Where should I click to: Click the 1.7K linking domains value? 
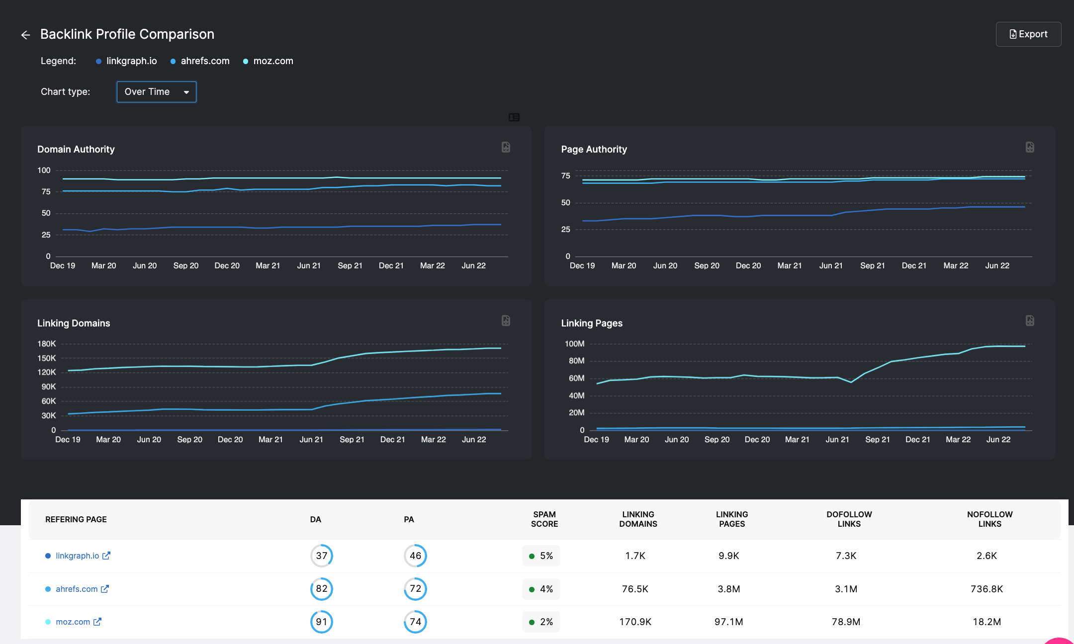coord(635,556)
